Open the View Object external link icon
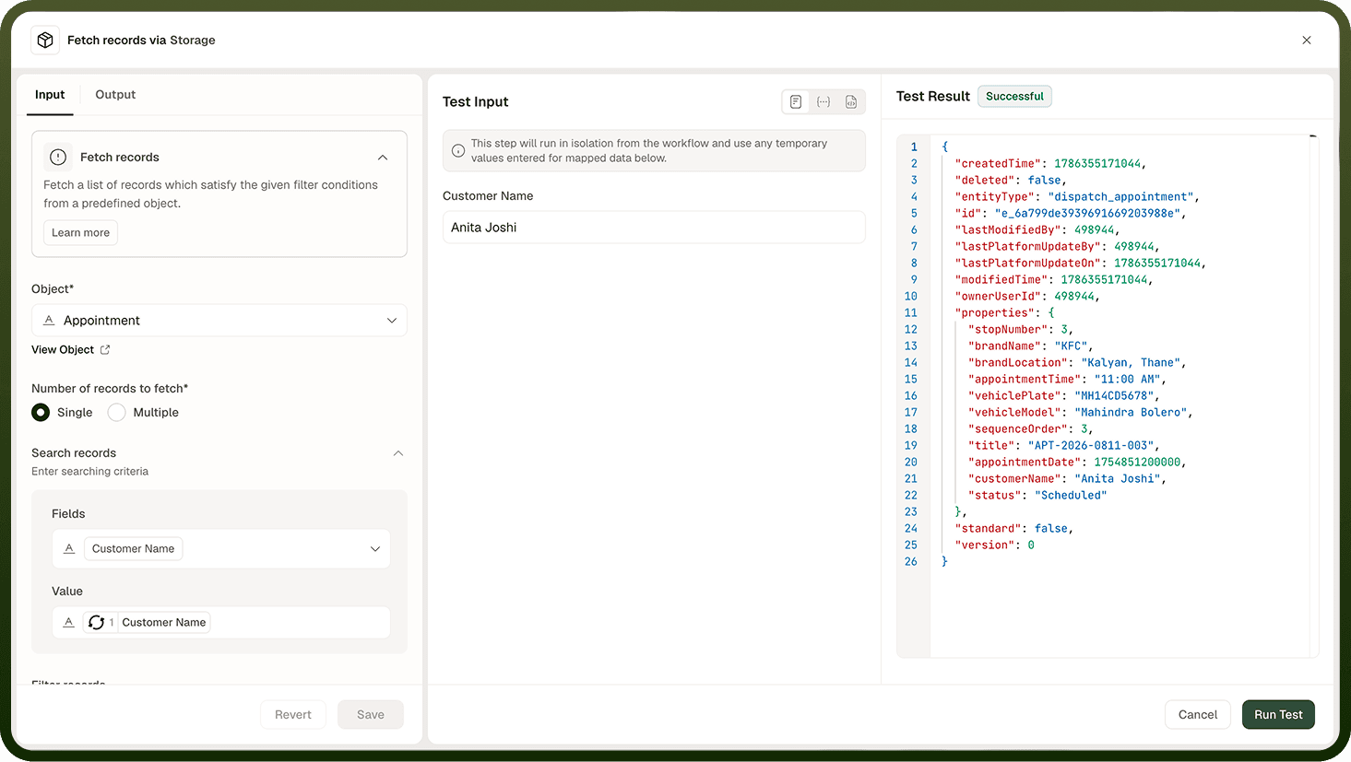 (x=105, y=350)
